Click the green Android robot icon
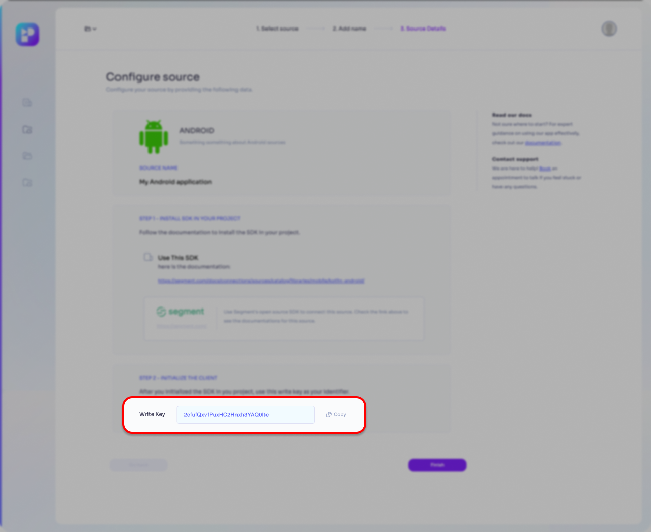This screenshot has width=651, height=532. pos(154,136)
